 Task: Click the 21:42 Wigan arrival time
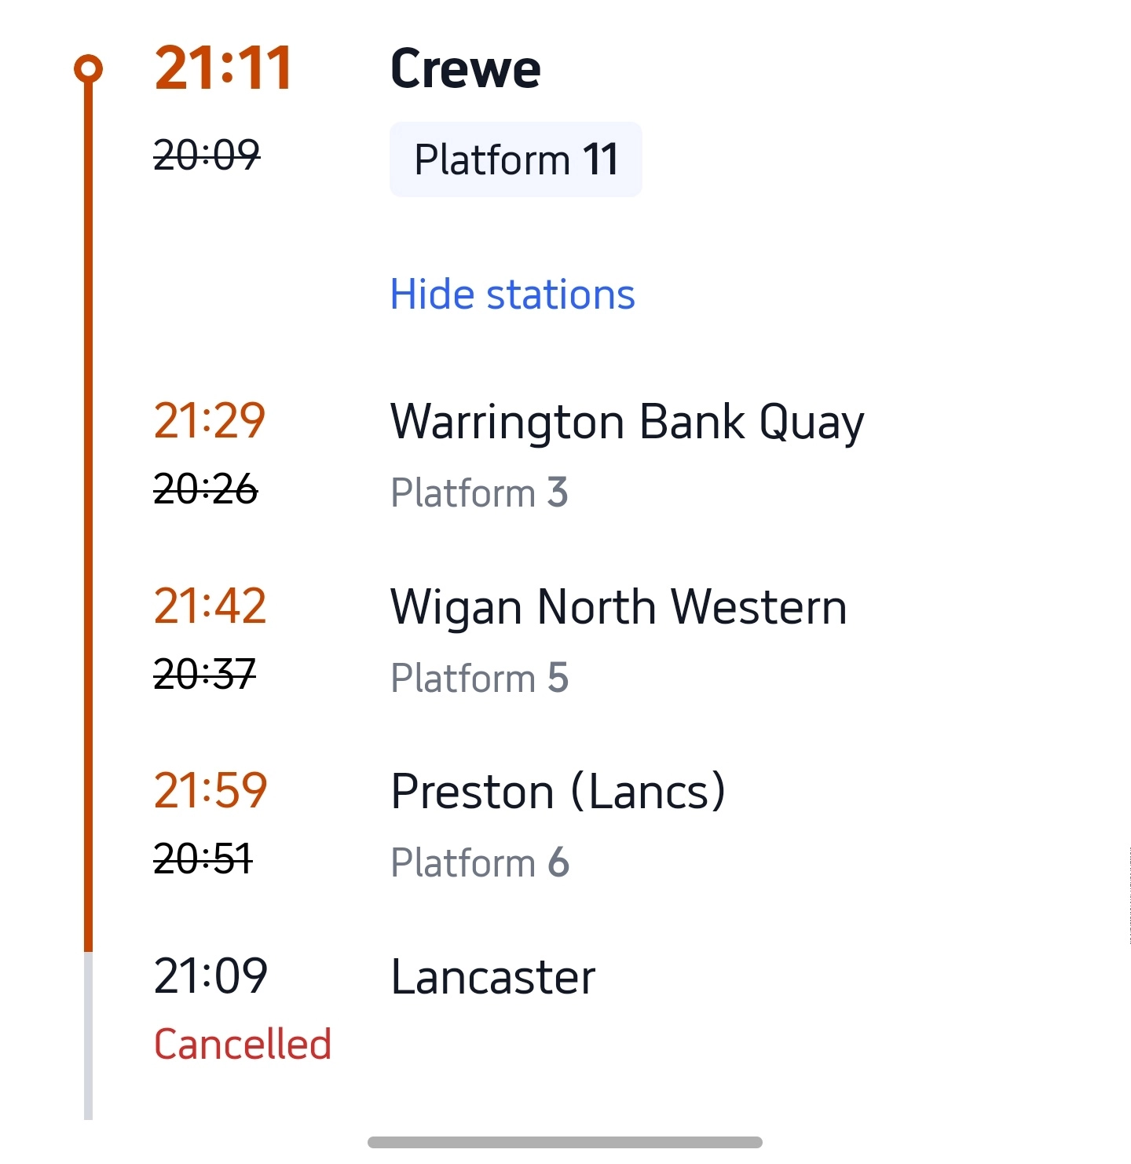pyautogui.click(x=210, y=606)
